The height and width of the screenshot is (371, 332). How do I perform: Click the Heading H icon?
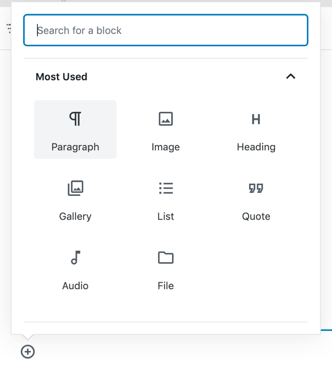tap(256, 119)
